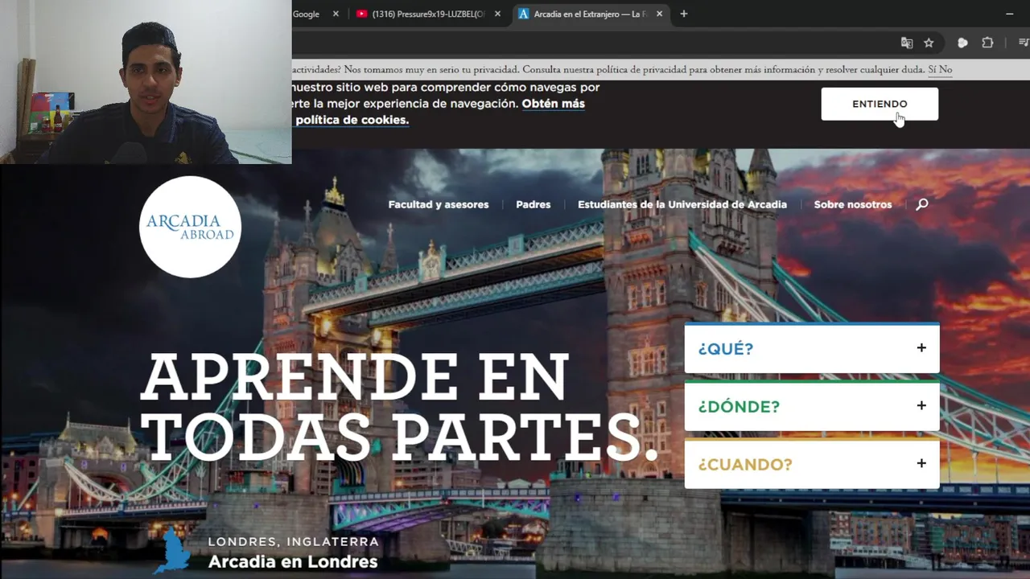This screenshot has width=1030, height=579.
Task: Click the APRENDE EN TODAS PARTES headline
Action: point(399,408)
